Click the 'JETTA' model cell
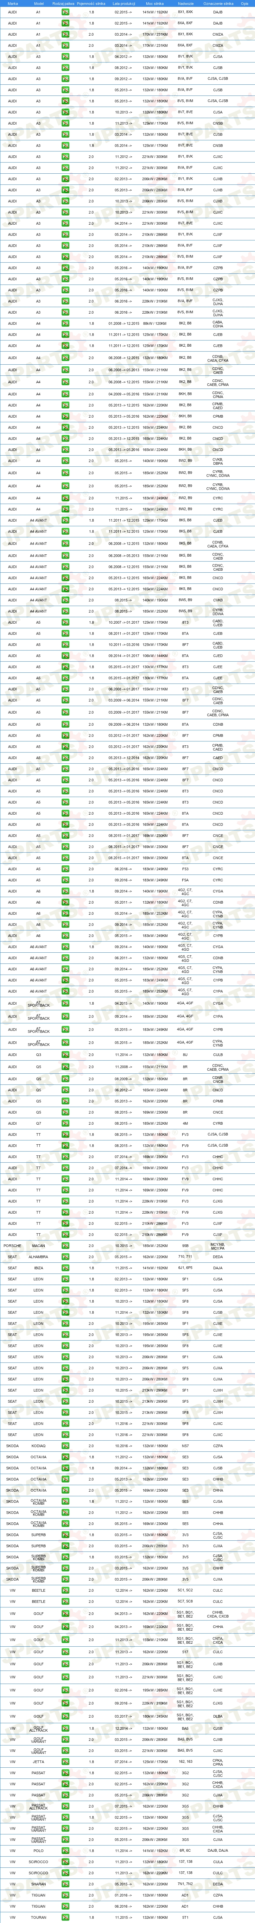Image resolution: width=255 pixels, height=1923 pixels. [x=39, y=1762]
